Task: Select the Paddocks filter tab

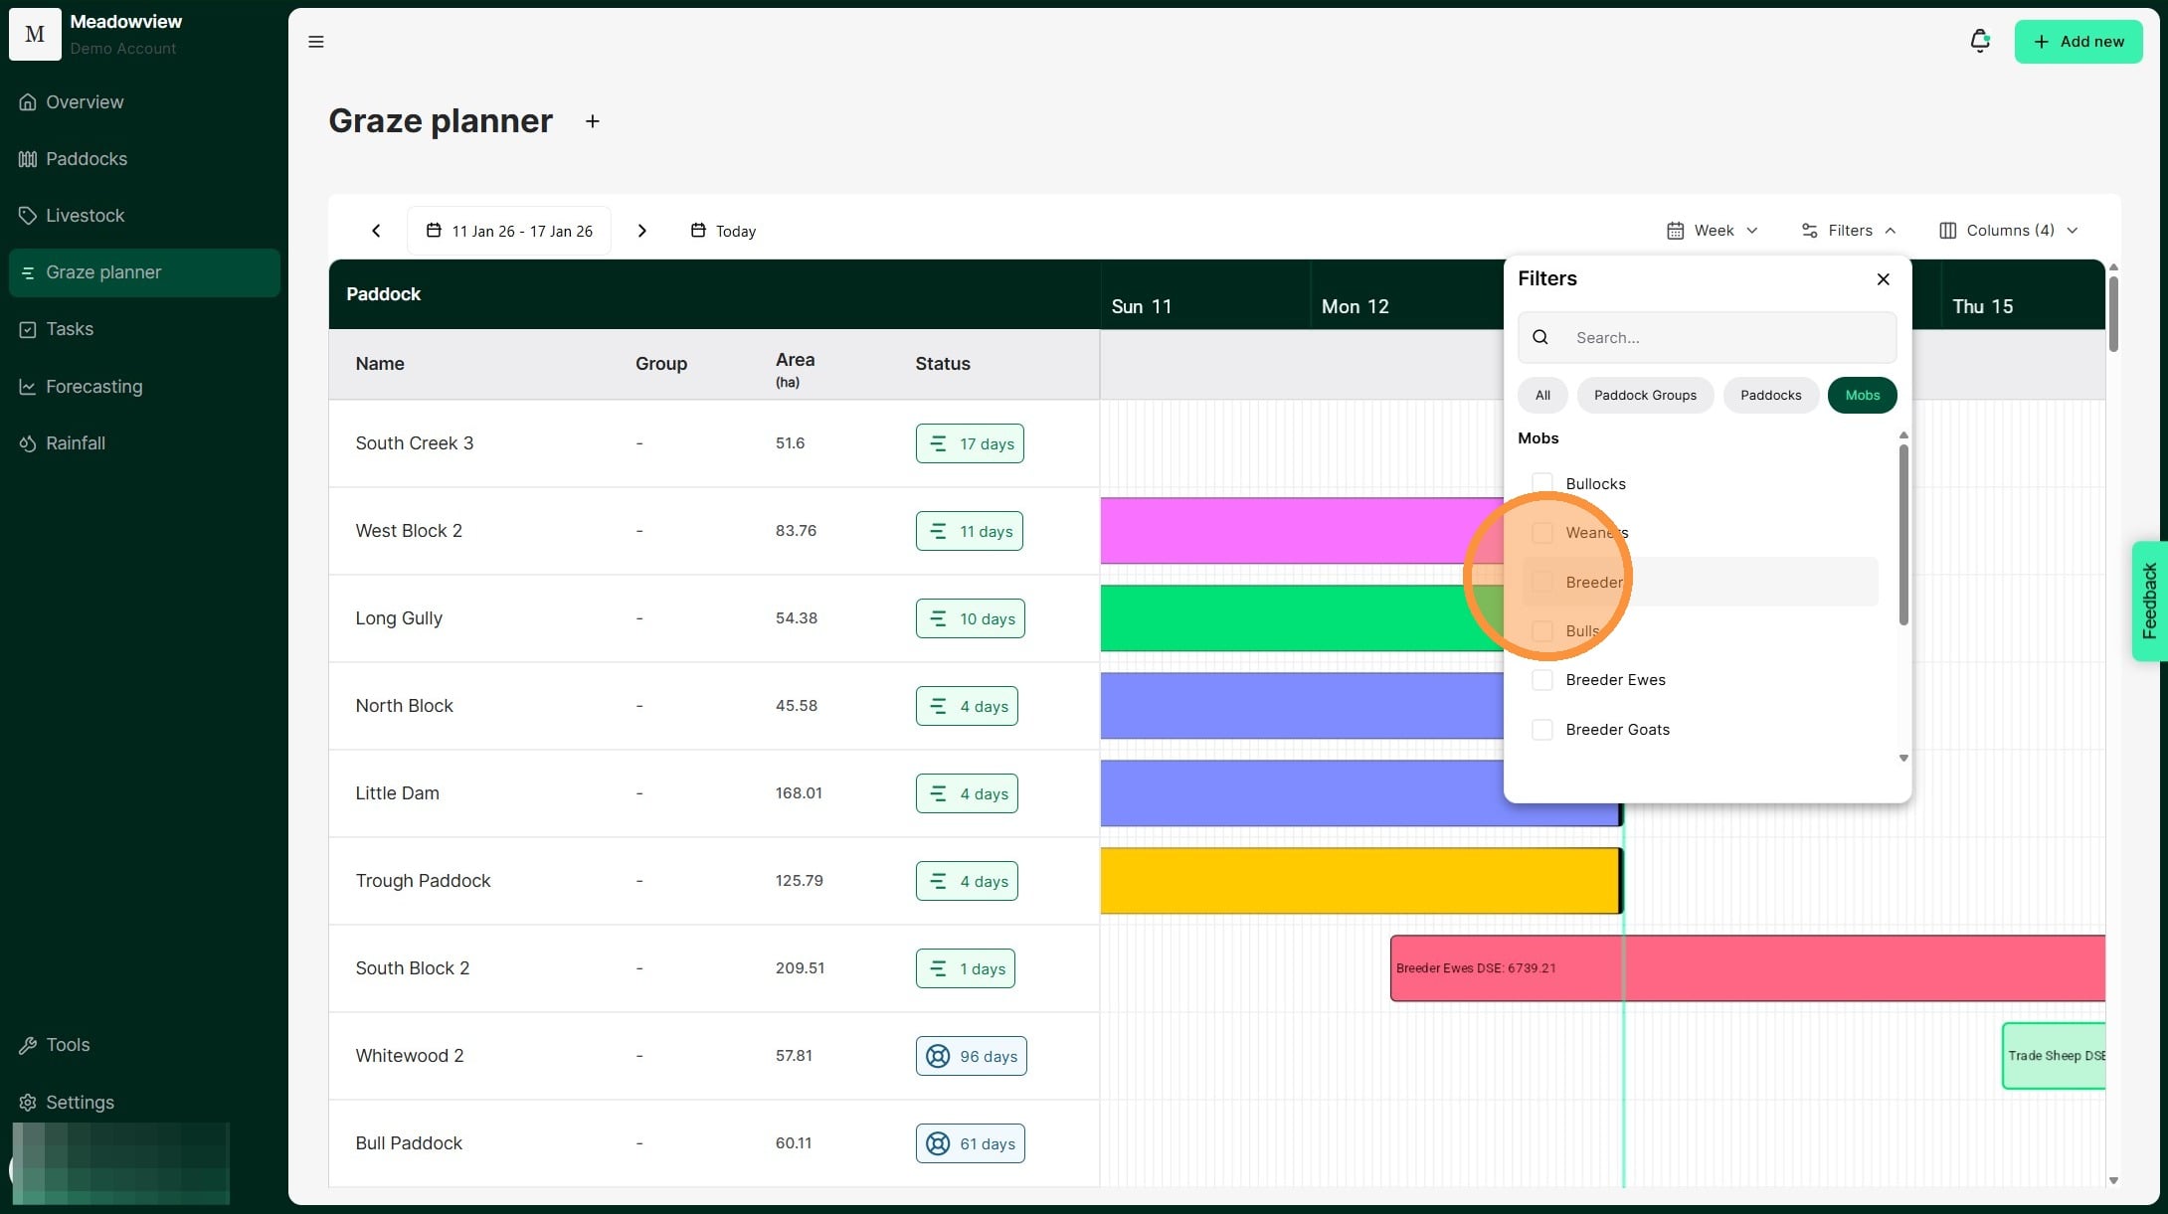Action: point(1770,396)
